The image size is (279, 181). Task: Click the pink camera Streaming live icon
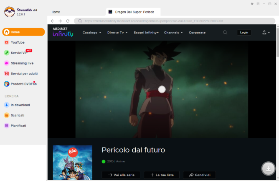(x=7, y=63)
